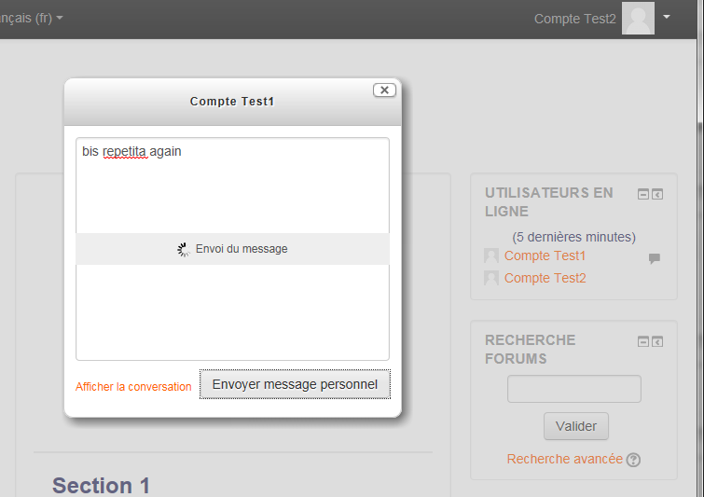Open the Recherche avancée link
The width and height of the screenshot is (704, 497).
point(565,459)
